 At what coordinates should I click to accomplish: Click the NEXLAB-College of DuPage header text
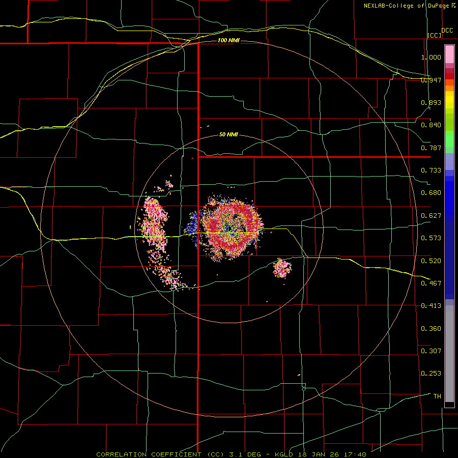tap(407, 6)
